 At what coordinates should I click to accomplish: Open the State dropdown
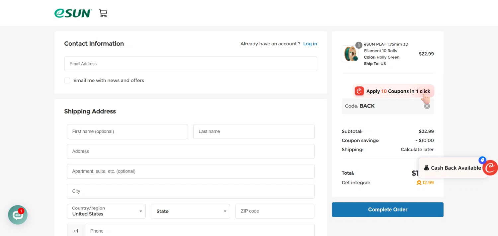(x=191, y=211)
